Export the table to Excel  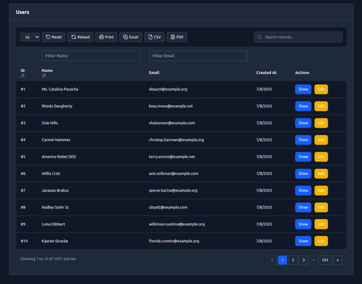[x=131, y=37]
